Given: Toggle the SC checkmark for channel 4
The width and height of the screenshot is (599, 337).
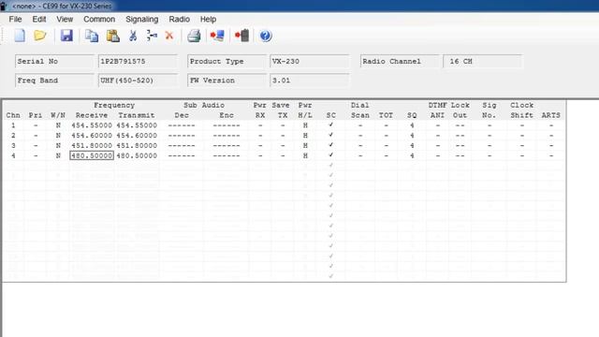Looking at the screenshot, I should pos(330,155).
